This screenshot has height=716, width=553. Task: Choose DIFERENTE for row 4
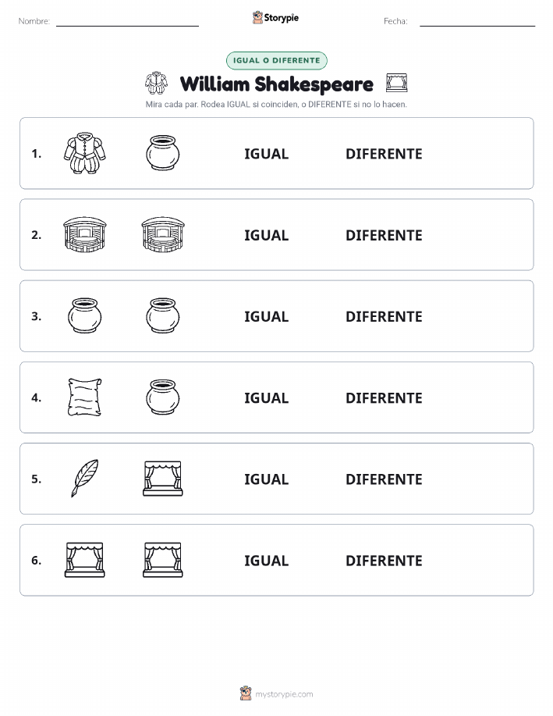pyautogui.click(x=384, y=397)
